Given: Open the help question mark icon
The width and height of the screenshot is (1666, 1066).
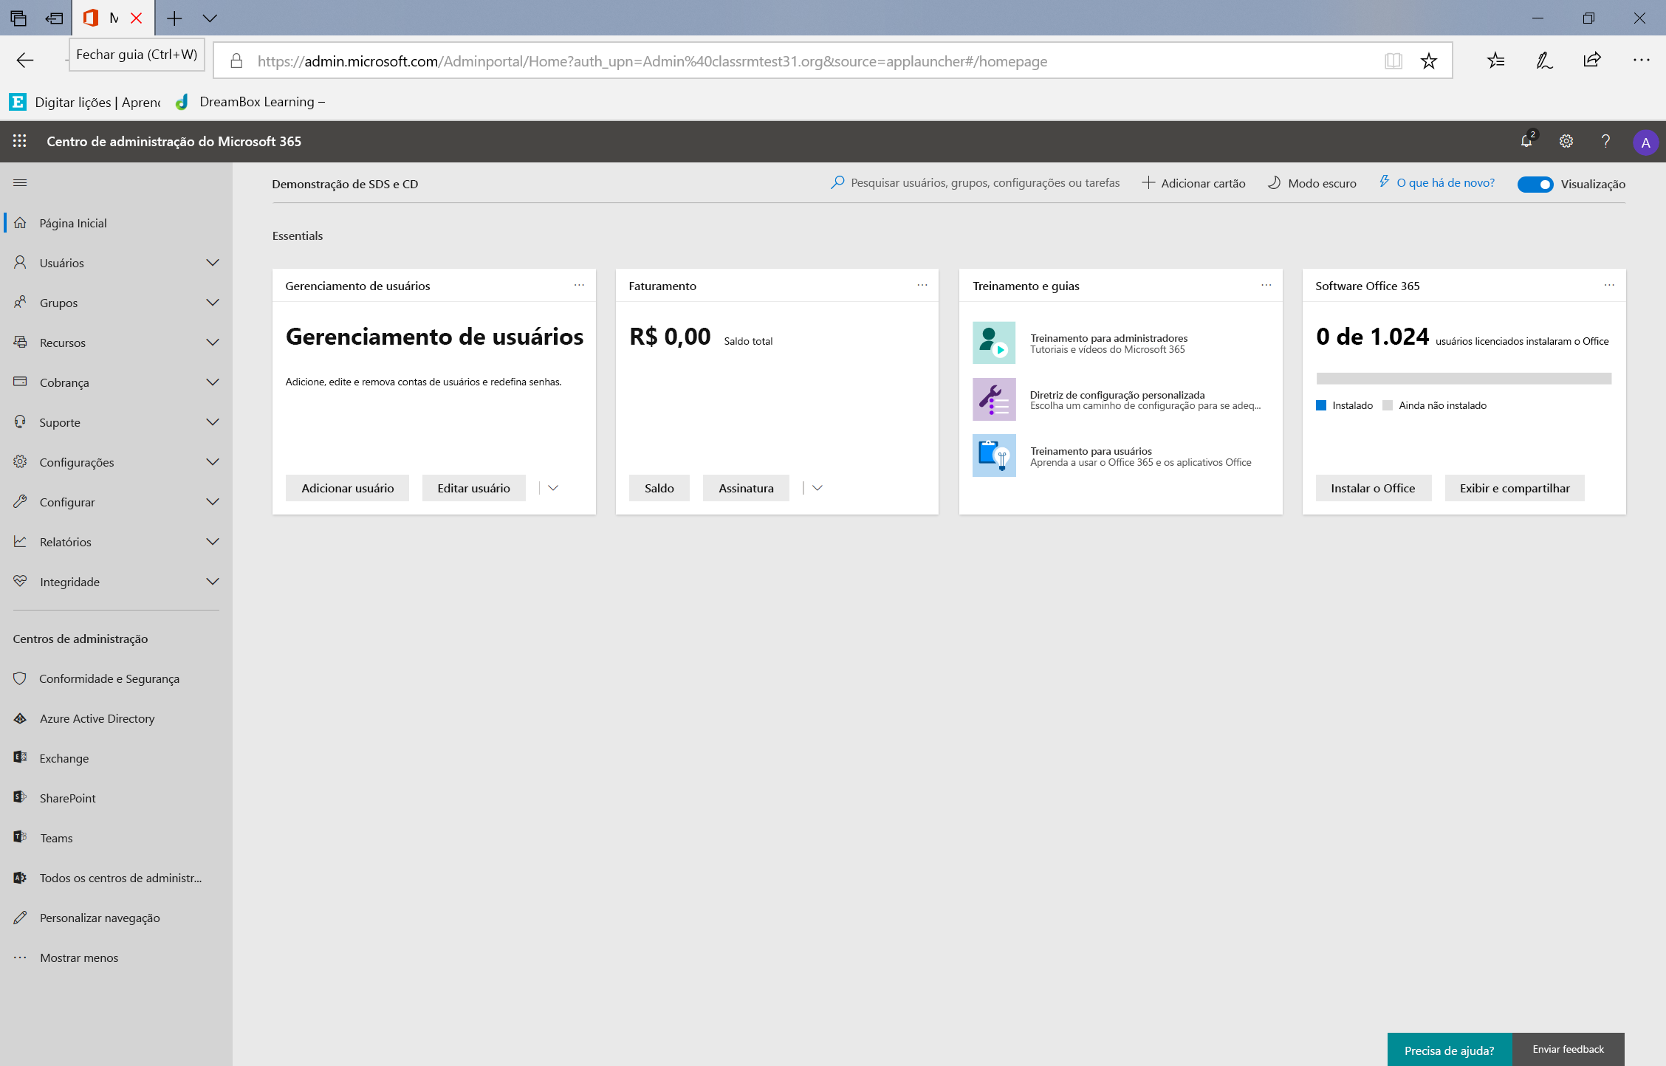Looking at the screenshot, I should [x=1605, y=141].
